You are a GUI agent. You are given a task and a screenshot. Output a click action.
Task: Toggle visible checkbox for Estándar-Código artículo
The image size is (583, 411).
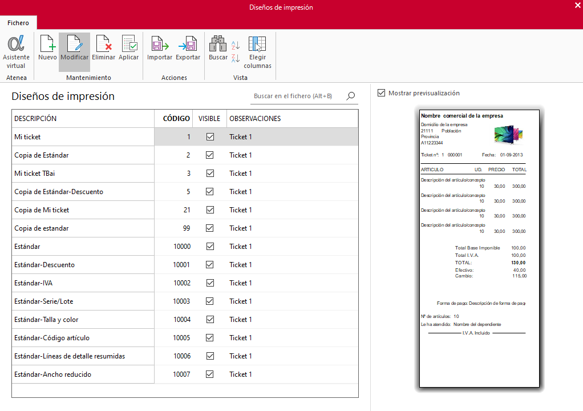click(210, 338)
